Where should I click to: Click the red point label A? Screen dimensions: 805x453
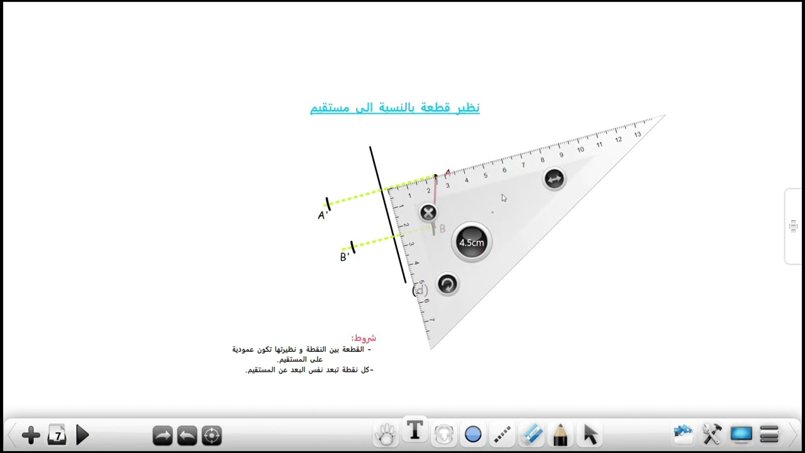[x=447, y=172]
